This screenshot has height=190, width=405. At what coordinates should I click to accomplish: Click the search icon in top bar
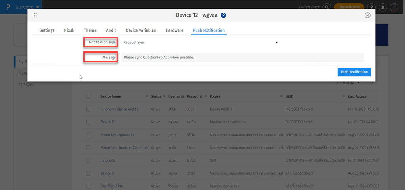[326, 7]
